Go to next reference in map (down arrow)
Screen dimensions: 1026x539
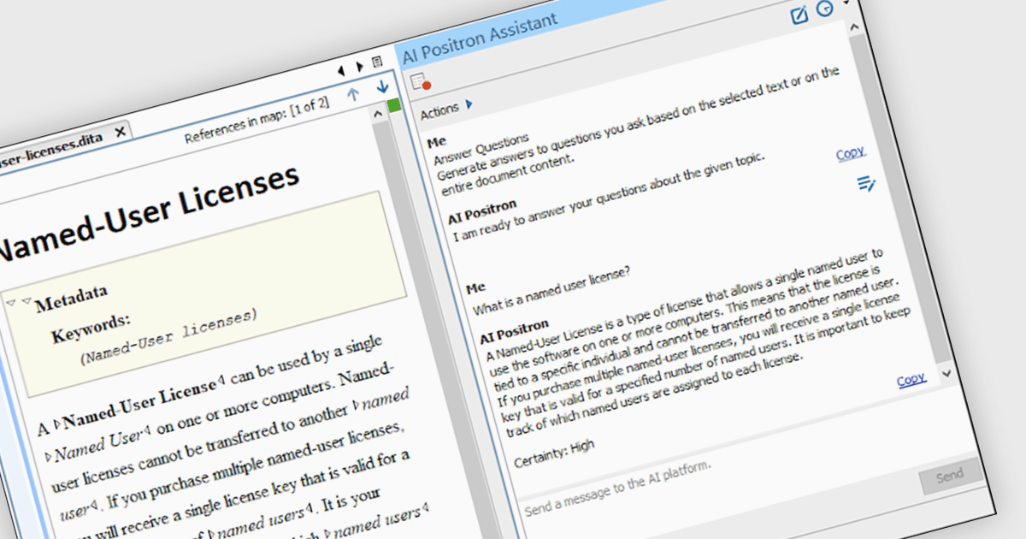(x=382, y=86)
